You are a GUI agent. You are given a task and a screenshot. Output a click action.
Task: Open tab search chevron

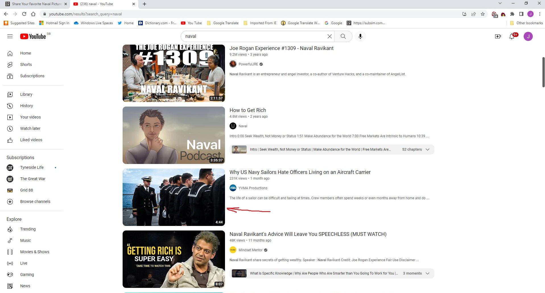pyautogui.click(x=500, y=3)
